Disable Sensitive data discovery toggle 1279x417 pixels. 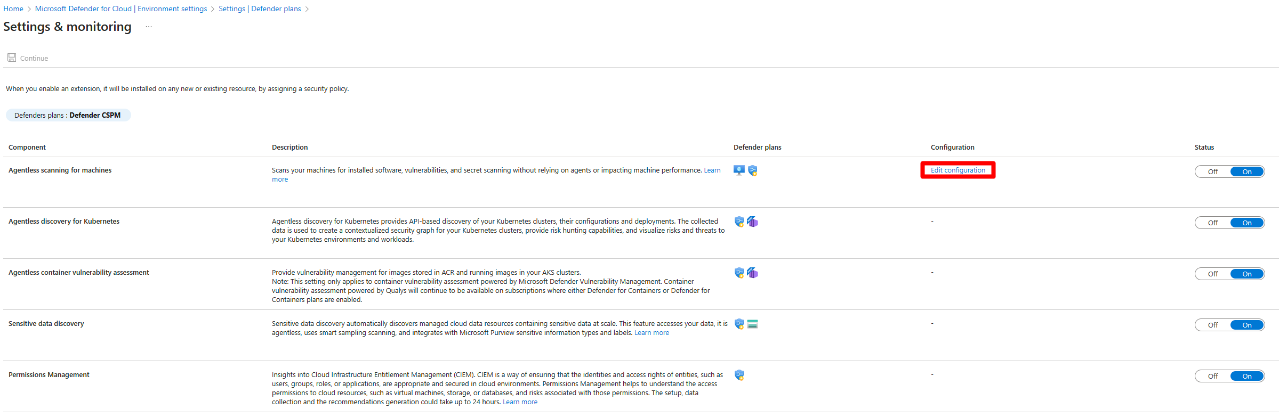1213,325
